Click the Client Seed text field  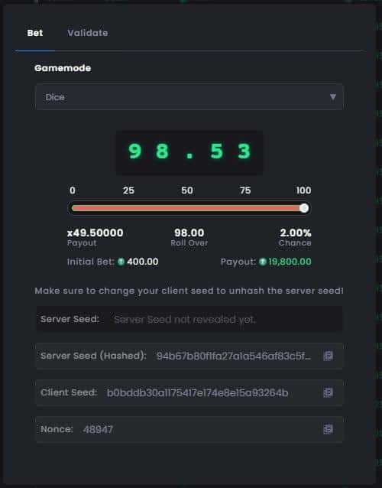pos(189,392)
